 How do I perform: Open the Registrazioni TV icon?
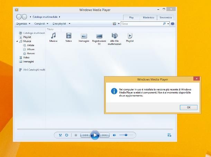click(x=99, y=39)
